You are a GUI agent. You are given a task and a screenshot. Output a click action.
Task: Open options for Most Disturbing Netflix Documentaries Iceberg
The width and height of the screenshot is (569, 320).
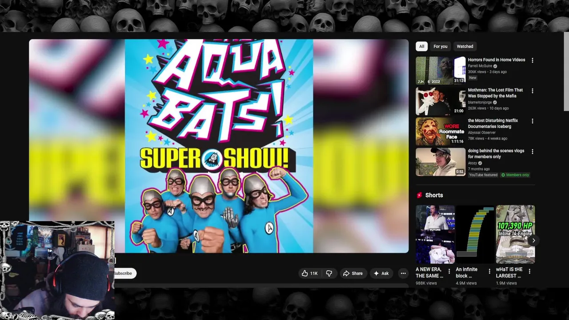tap(532, 121)
